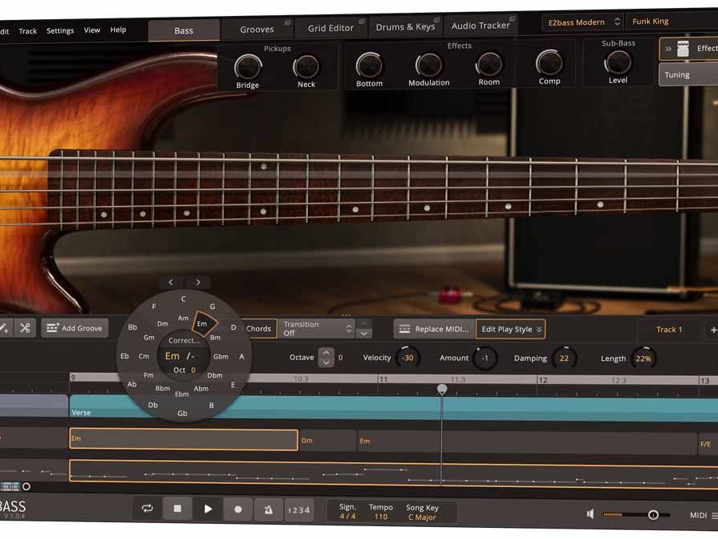Viewport: 718px width, 539px height.
Task: Open the Help menu
Action: pyautogui.click(x=118, y=30)
